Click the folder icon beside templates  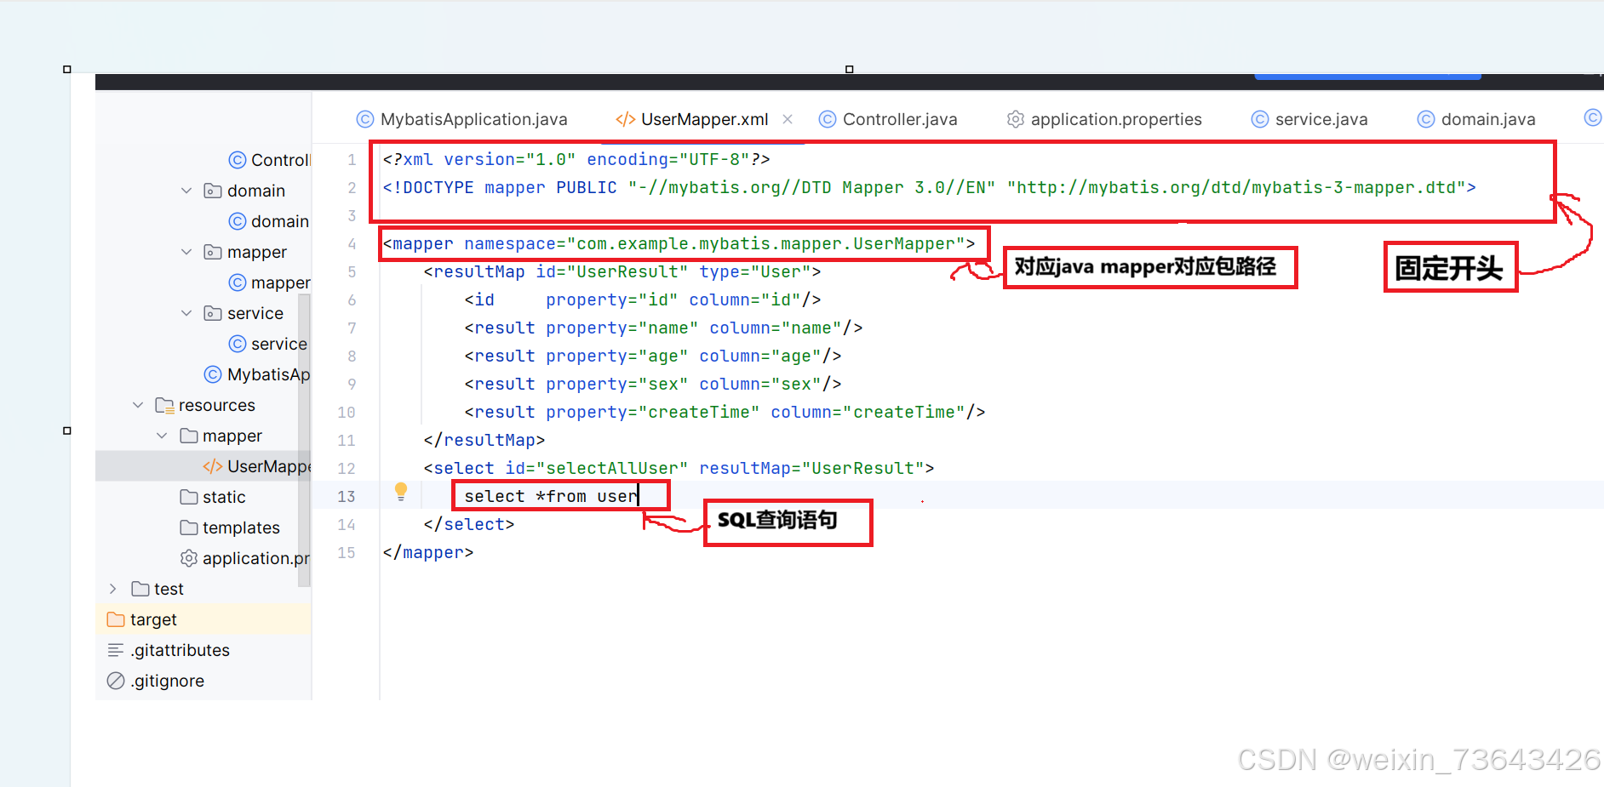point(189,528)
